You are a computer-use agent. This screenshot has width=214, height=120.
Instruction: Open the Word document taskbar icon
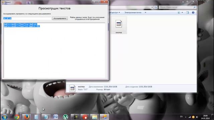point(56,117)
